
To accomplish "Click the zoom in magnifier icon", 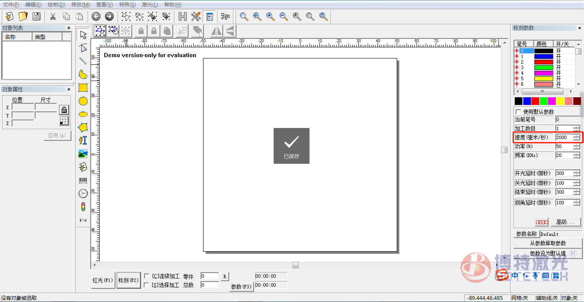I will point(270,17).
